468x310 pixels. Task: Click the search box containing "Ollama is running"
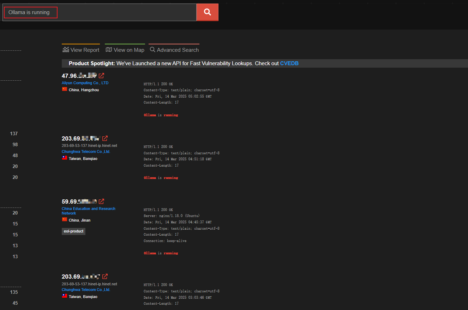[100, 12]
